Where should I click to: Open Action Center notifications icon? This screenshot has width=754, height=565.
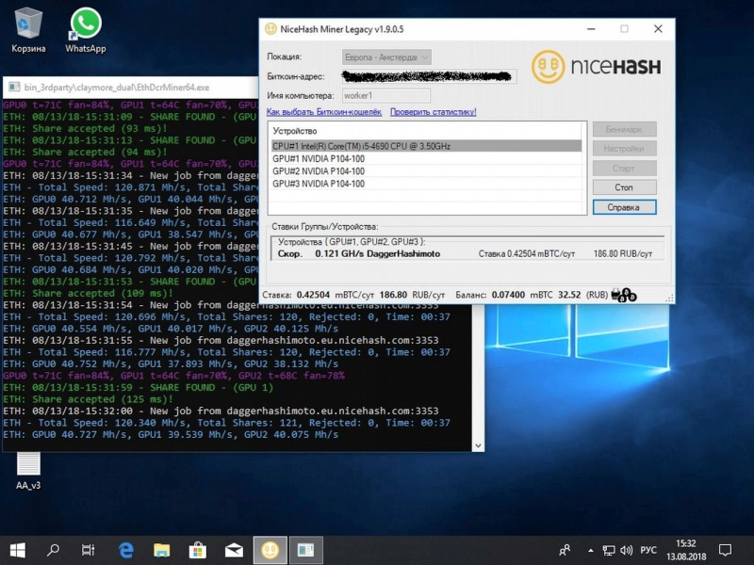pyautogui.click(x=725, y=550)
